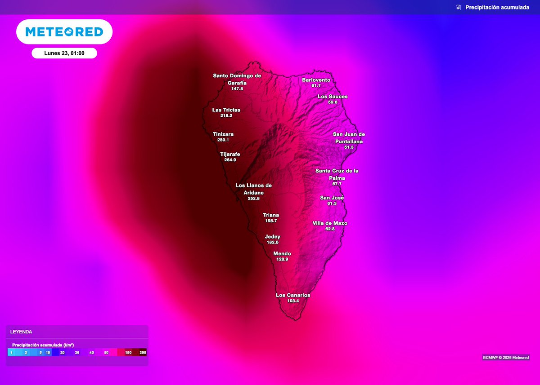Click the Barlovento map label
The height and width of the screenshot is (385, 540).
(316, 80)
